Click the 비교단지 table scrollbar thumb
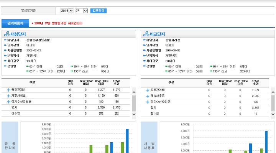276x153 pixels. (x=273, y=103)
